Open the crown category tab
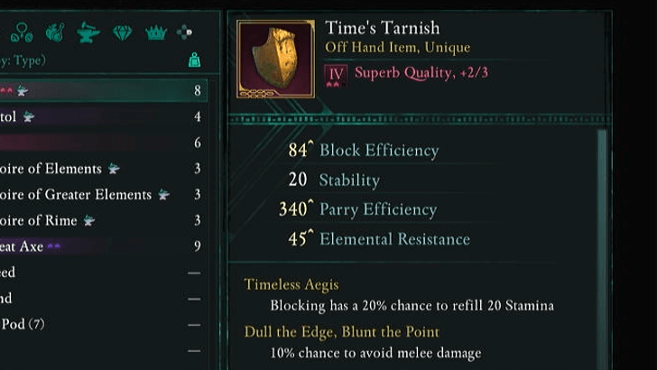Image resolution: width=657 pixels, height=370 pixels. click(x=156, y=33)
